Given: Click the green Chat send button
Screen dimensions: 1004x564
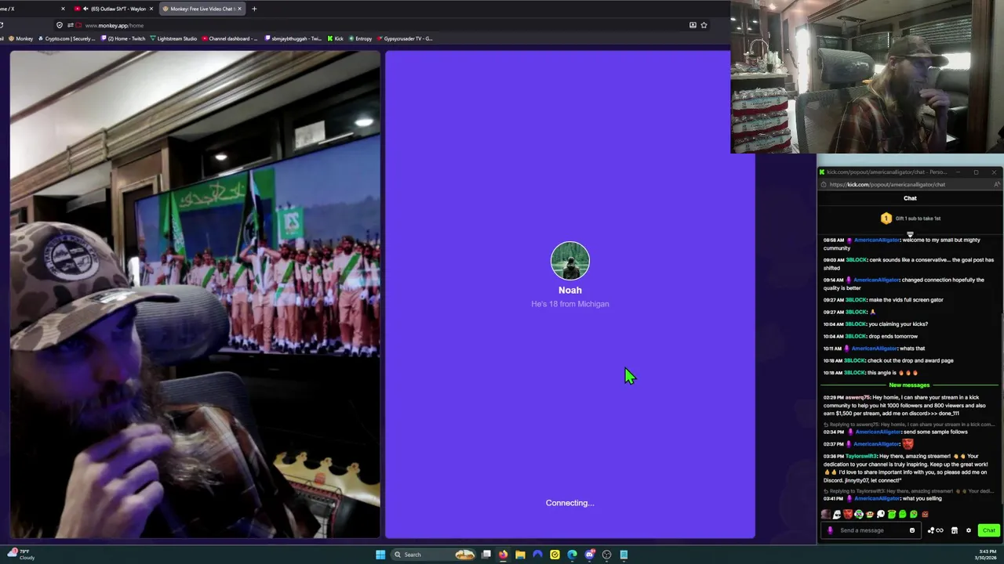Looking at the screenshot, I should pos(988,530).
